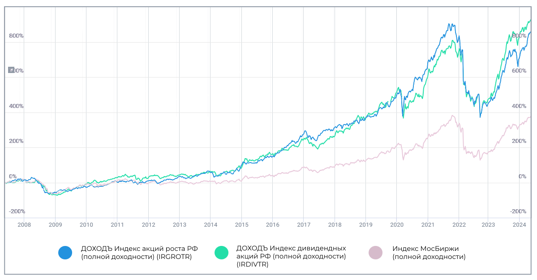Select the 2022 year label on the x-axis
Image resolution: width=537 pixels, height=280 pixels.
tap(459, 225)
